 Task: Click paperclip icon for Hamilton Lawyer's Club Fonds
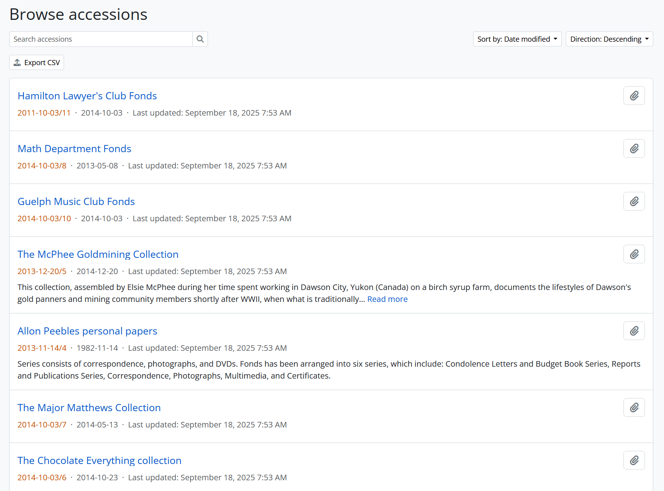point(634,96)
